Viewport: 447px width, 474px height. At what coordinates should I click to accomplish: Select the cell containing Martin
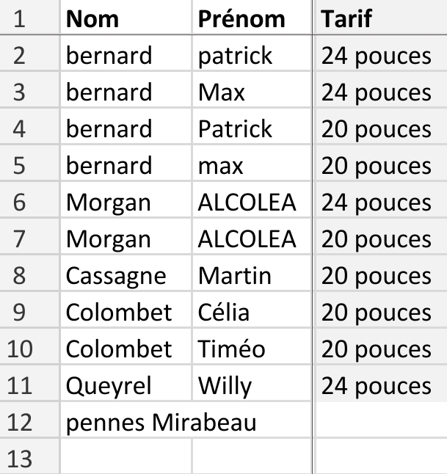(252, 276)
